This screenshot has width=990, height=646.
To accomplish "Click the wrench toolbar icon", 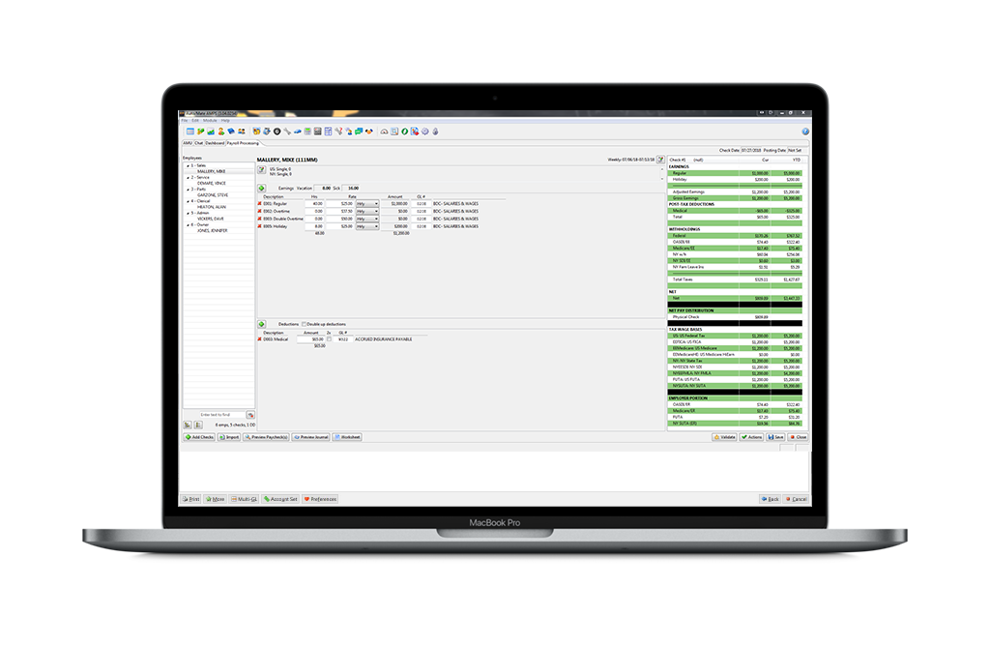I will pyautogui.click(x=287, y=132).
